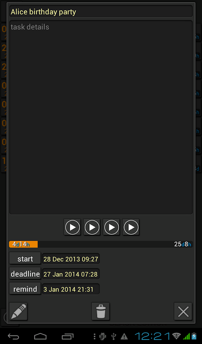The height and width of the screenshot is (344, 202).
Task: Open the recent apps navigation icon
Action: 67,336
